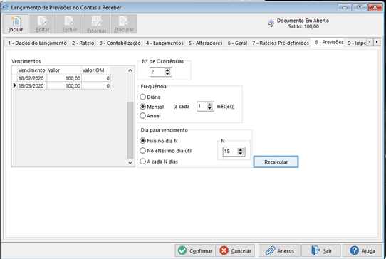Click the Vencimentos list scrollbar thumb
The image size is (386, 259).
pyautogui.click(x=130, y=130)
